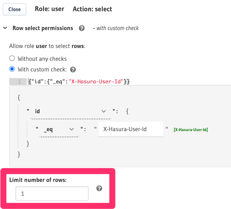Open help icon next to With custom check

click(73, 70)
